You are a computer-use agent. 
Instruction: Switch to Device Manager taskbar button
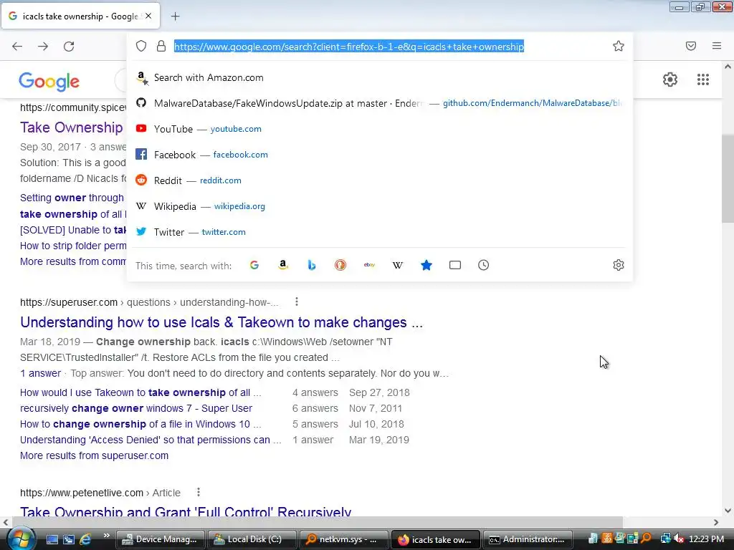(160, 539)
